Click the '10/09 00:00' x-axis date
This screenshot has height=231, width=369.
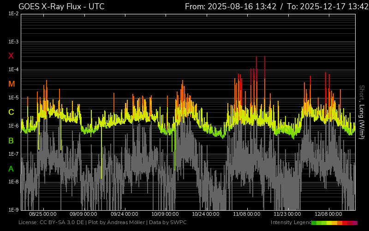165,214
